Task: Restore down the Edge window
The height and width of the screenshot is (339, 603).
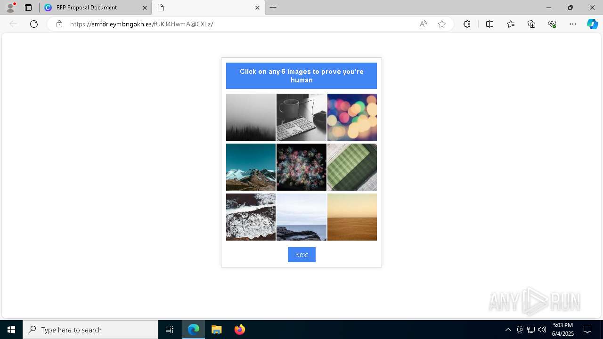Action: coord(570,8)
